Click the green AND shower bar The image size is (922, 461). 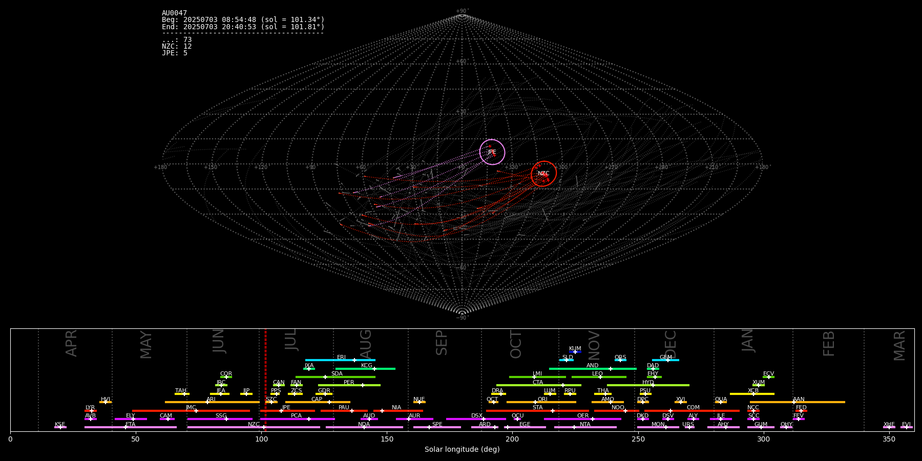tap(593, 369)
